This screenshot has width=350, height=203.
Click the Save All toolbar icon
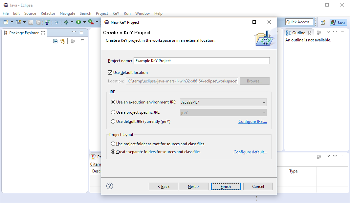pyautogui.click(x=38, y=22)
